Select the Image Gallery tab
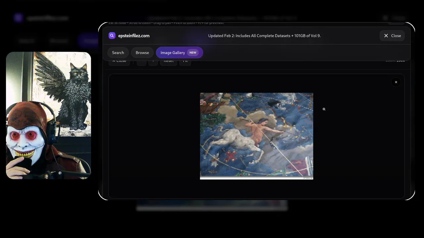Viewport: 424px width, 238px height. [x=179, y=53]
